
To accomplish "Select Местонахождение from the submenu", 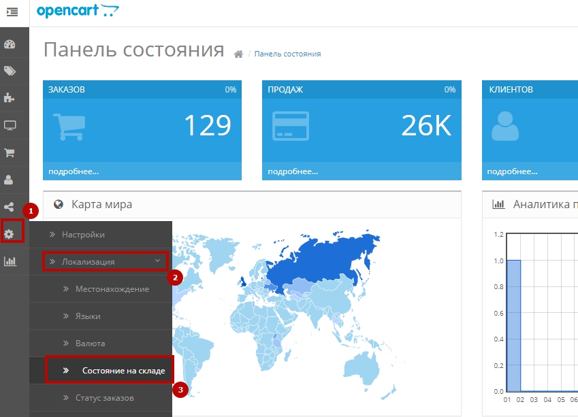I will click(112, 289).
